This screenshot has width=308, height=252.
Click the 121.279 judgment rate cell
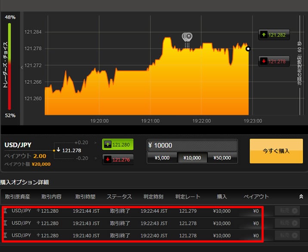coord(188,211)
